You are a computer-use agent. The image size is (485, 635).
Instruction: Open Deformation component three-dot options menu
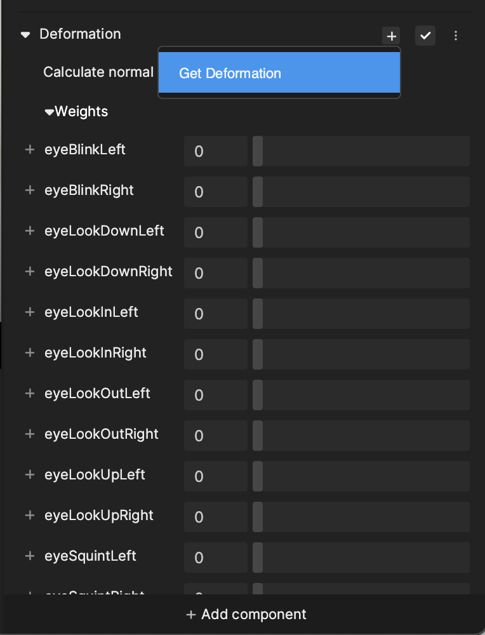456,36
